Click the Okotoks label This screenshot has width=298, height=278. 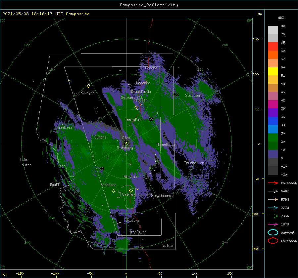[x=132, y=220]
